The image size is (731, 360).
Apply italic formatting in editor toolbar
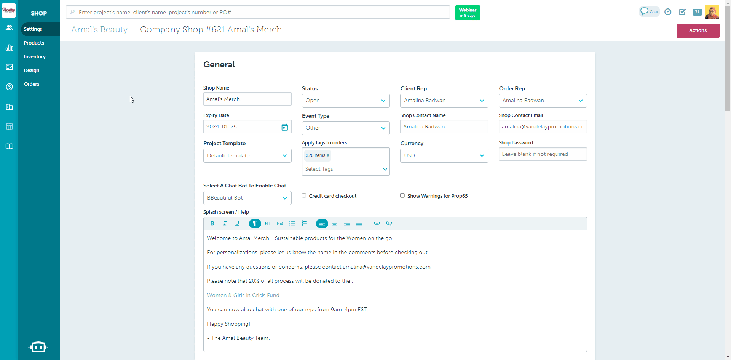tap(225, 224)
